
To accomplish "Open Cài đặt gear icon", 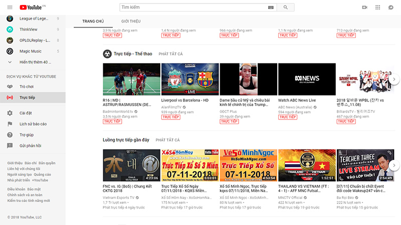I will click(10, 113).
